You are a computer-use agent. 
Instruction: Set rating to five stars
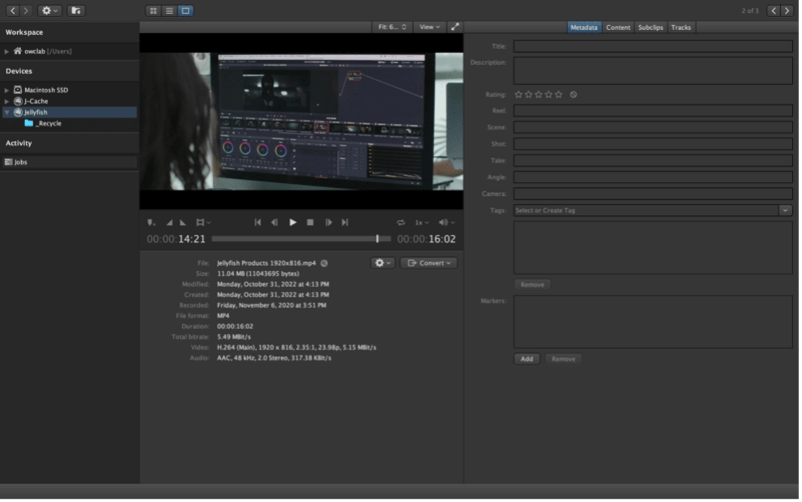pos(559,94)
